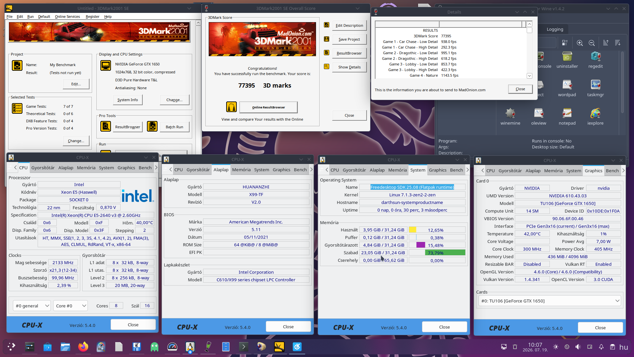This screenshot has width=634, height=357.
Task: Open oleview in the Wine tools grid
Action: (539, 117)
